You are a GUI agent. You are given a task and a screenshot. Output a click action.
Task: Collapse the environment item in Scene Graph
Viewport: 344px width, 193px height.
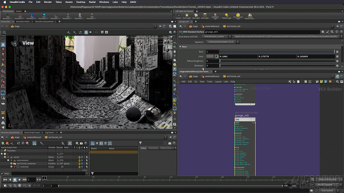(8, 160)
